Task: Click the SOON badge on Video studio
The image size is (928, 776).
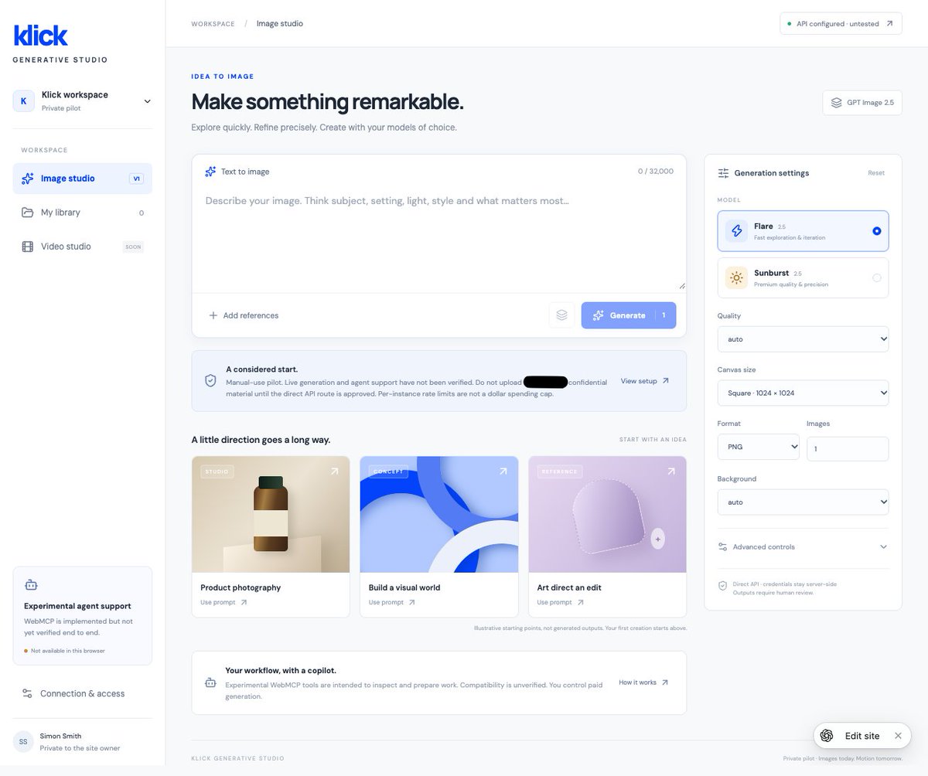Action: [x=133, y=247]
